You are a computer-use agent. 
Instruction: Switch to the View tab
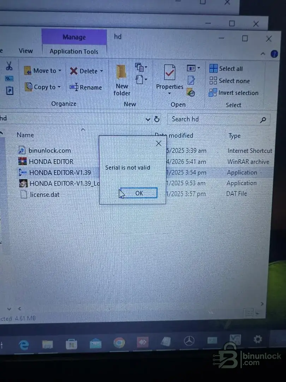[25, 51]
